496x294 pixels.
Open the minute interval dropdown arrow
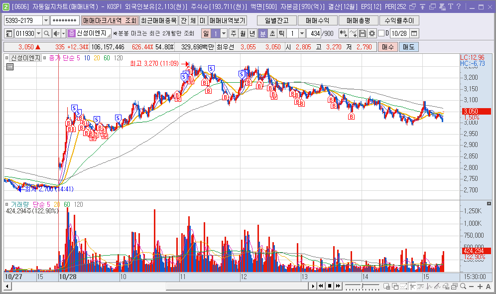point(302,33)
